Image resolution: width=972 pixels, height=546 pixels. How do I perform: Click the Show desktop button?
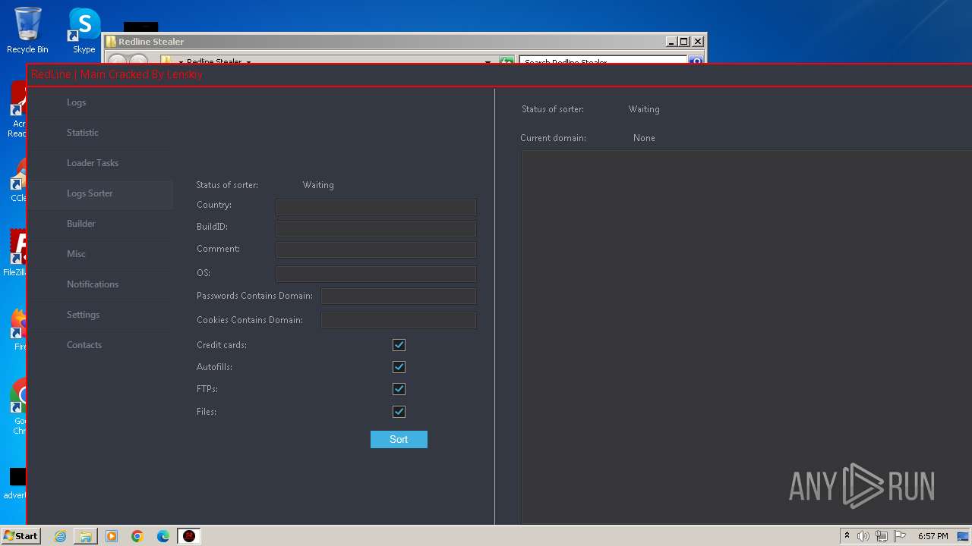964,536
